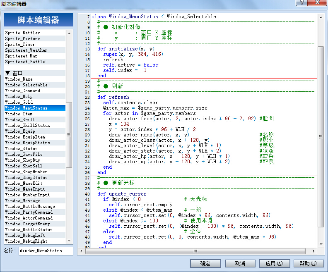Image resolution: width=328 pixels, height=272 pixels.
Task: Select the Window_ActorCommand script
Action: 35,218
